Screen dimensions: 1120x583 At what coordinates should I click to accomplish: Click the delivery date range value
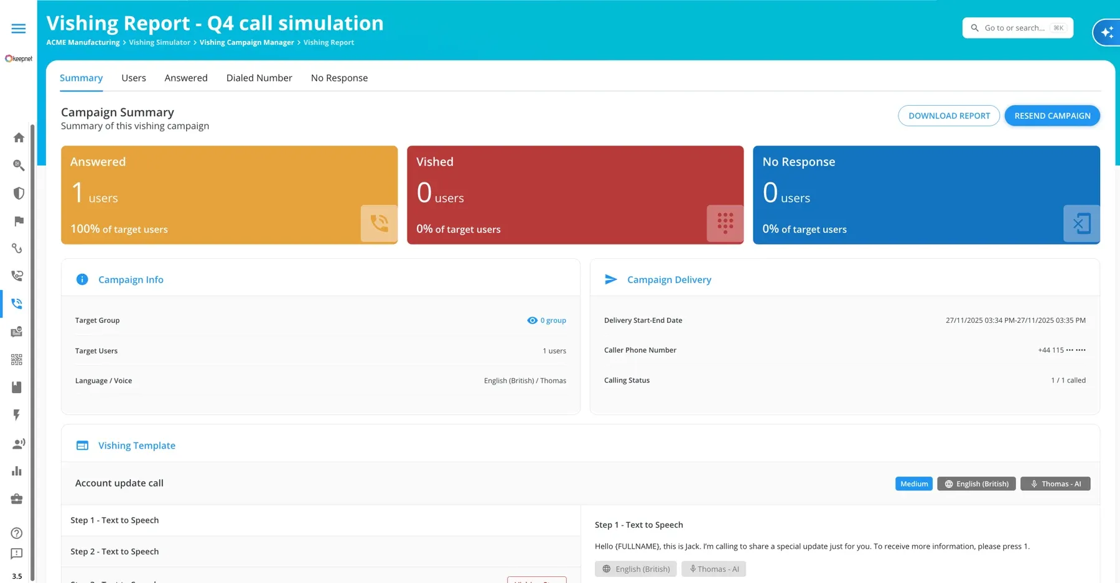click(x=1015, y=320)
